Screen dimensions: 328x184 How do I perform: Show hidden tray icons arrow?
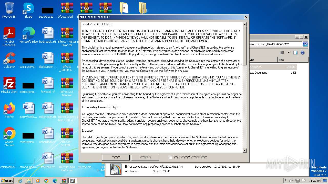click(x=286, y=180)
